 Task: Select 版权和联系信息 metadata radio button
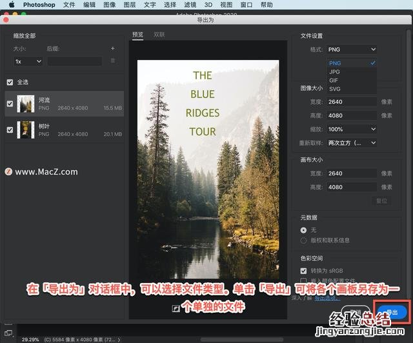(303, 240)
